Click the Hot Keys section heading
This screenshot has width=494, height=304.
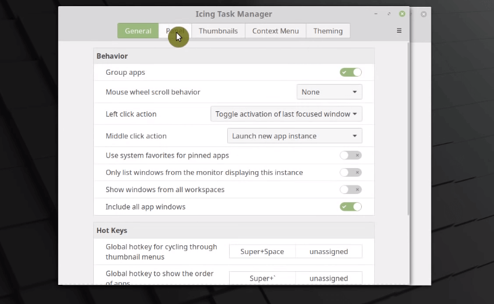112,230
